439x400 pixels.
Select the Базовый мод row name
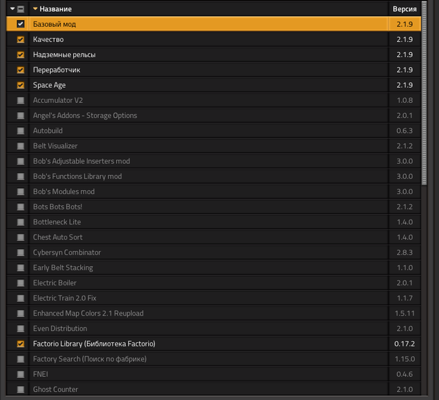point(54,24)
